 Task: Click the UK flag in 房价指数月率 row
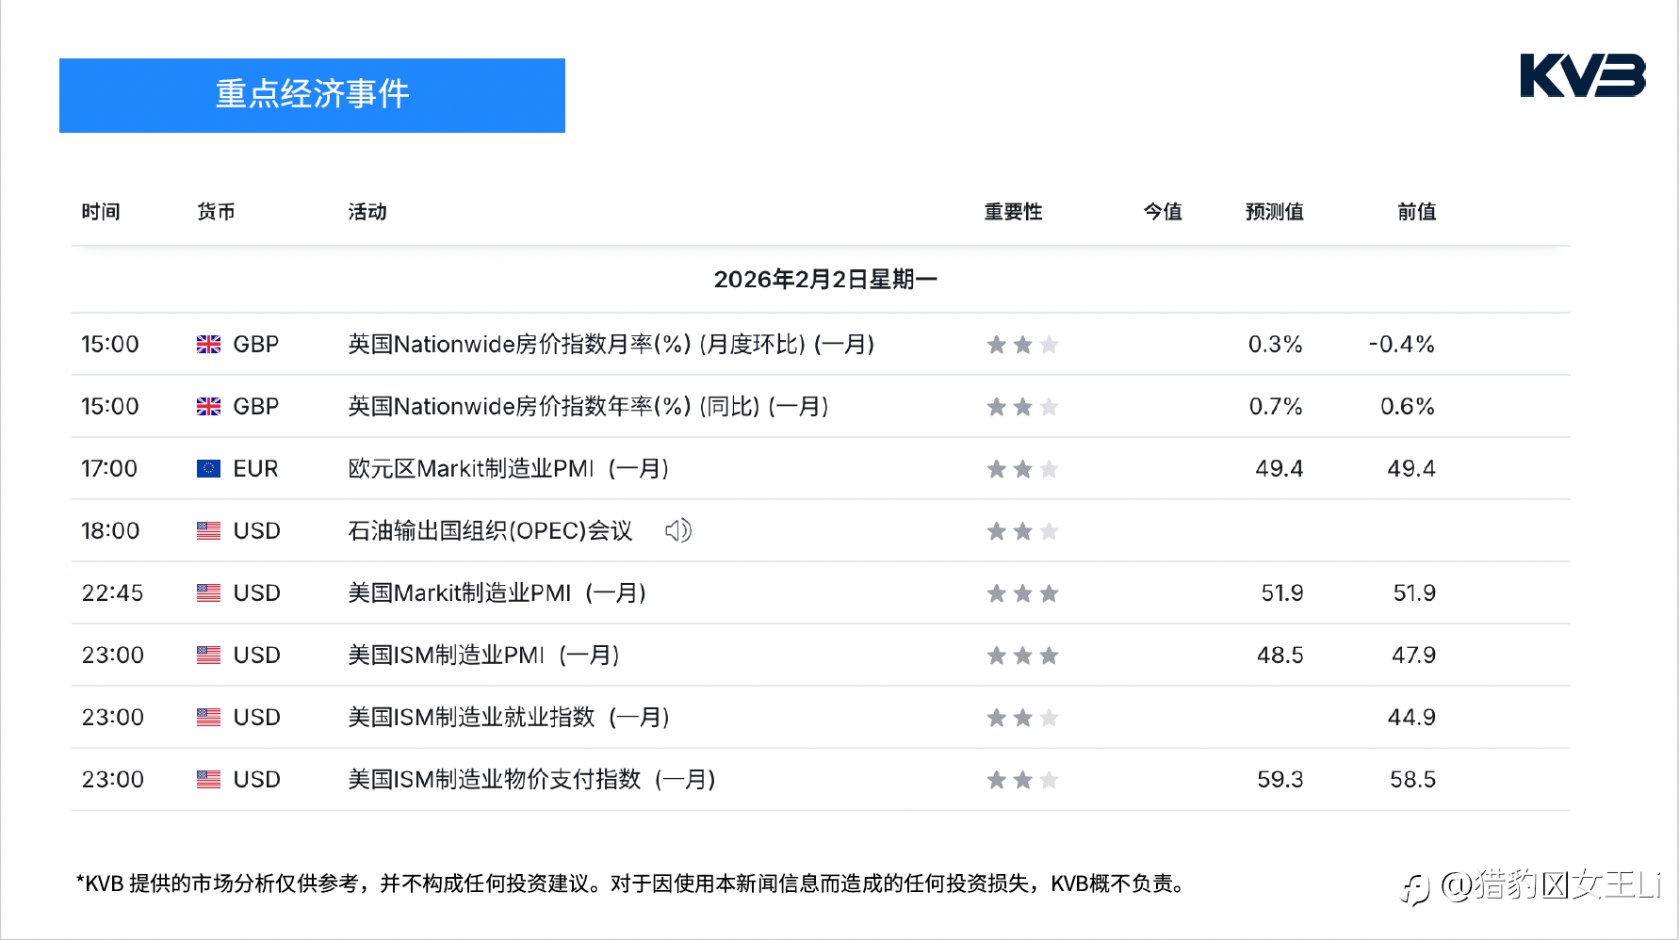click(x=208, y=345)
